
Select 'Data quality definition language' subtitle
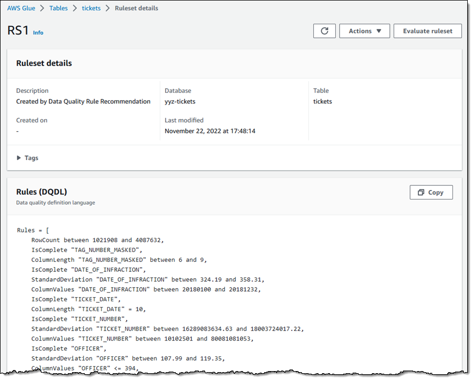point(56,203)
